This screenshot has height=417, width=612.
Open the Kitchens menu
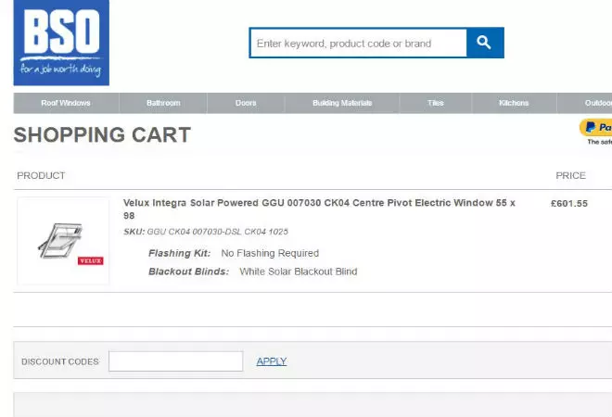point(514,103)
